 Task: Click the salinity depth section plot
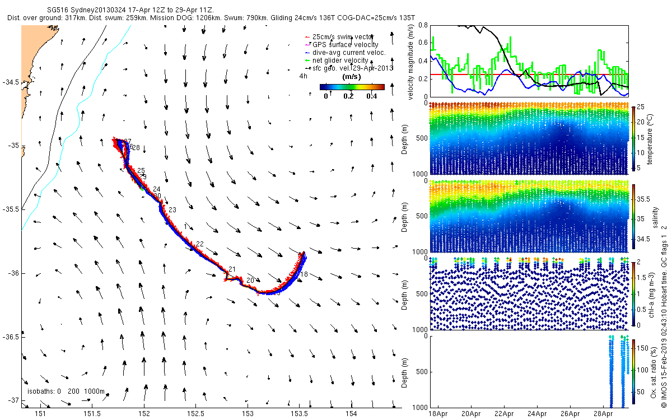[529, 217]
